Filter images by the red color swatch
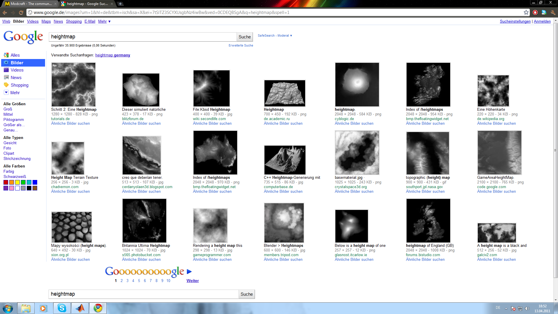Viewport: 558px width, 314px height. click(6, 182)
